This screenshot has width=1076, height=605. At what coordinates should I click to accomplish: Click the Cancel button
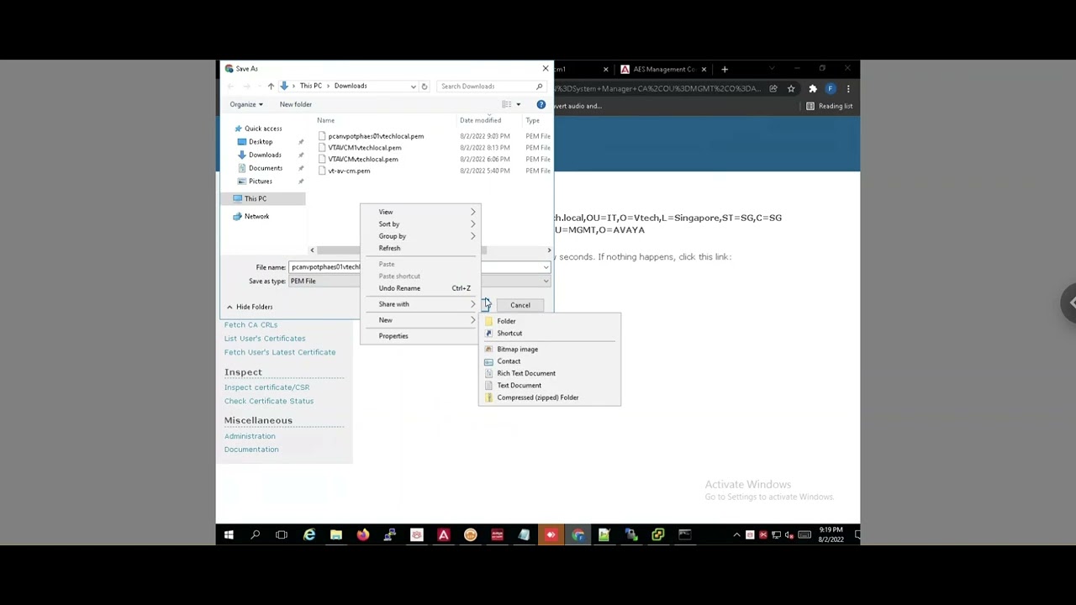click(520, 305)
